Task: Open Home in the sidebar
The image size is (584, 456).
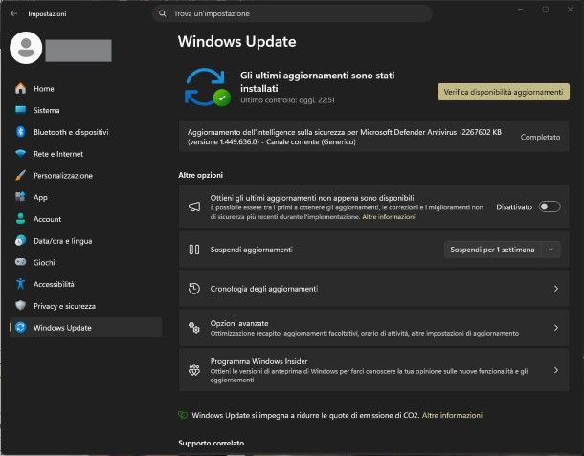Action: (85, 89)
